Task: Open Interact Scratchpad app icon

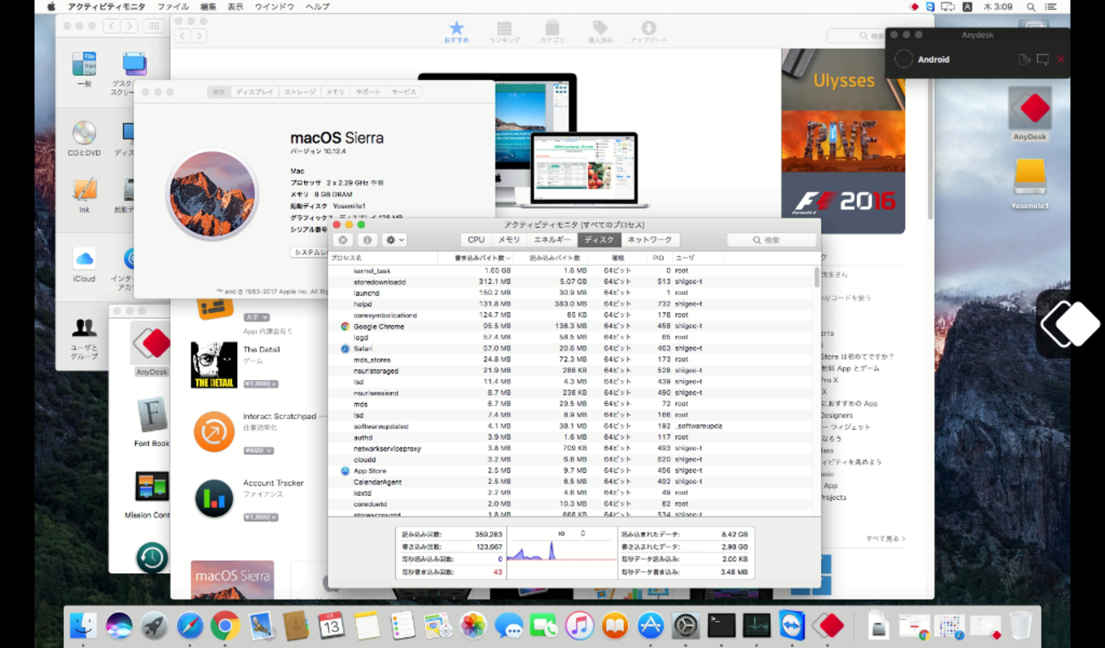Action: (214, 431)
